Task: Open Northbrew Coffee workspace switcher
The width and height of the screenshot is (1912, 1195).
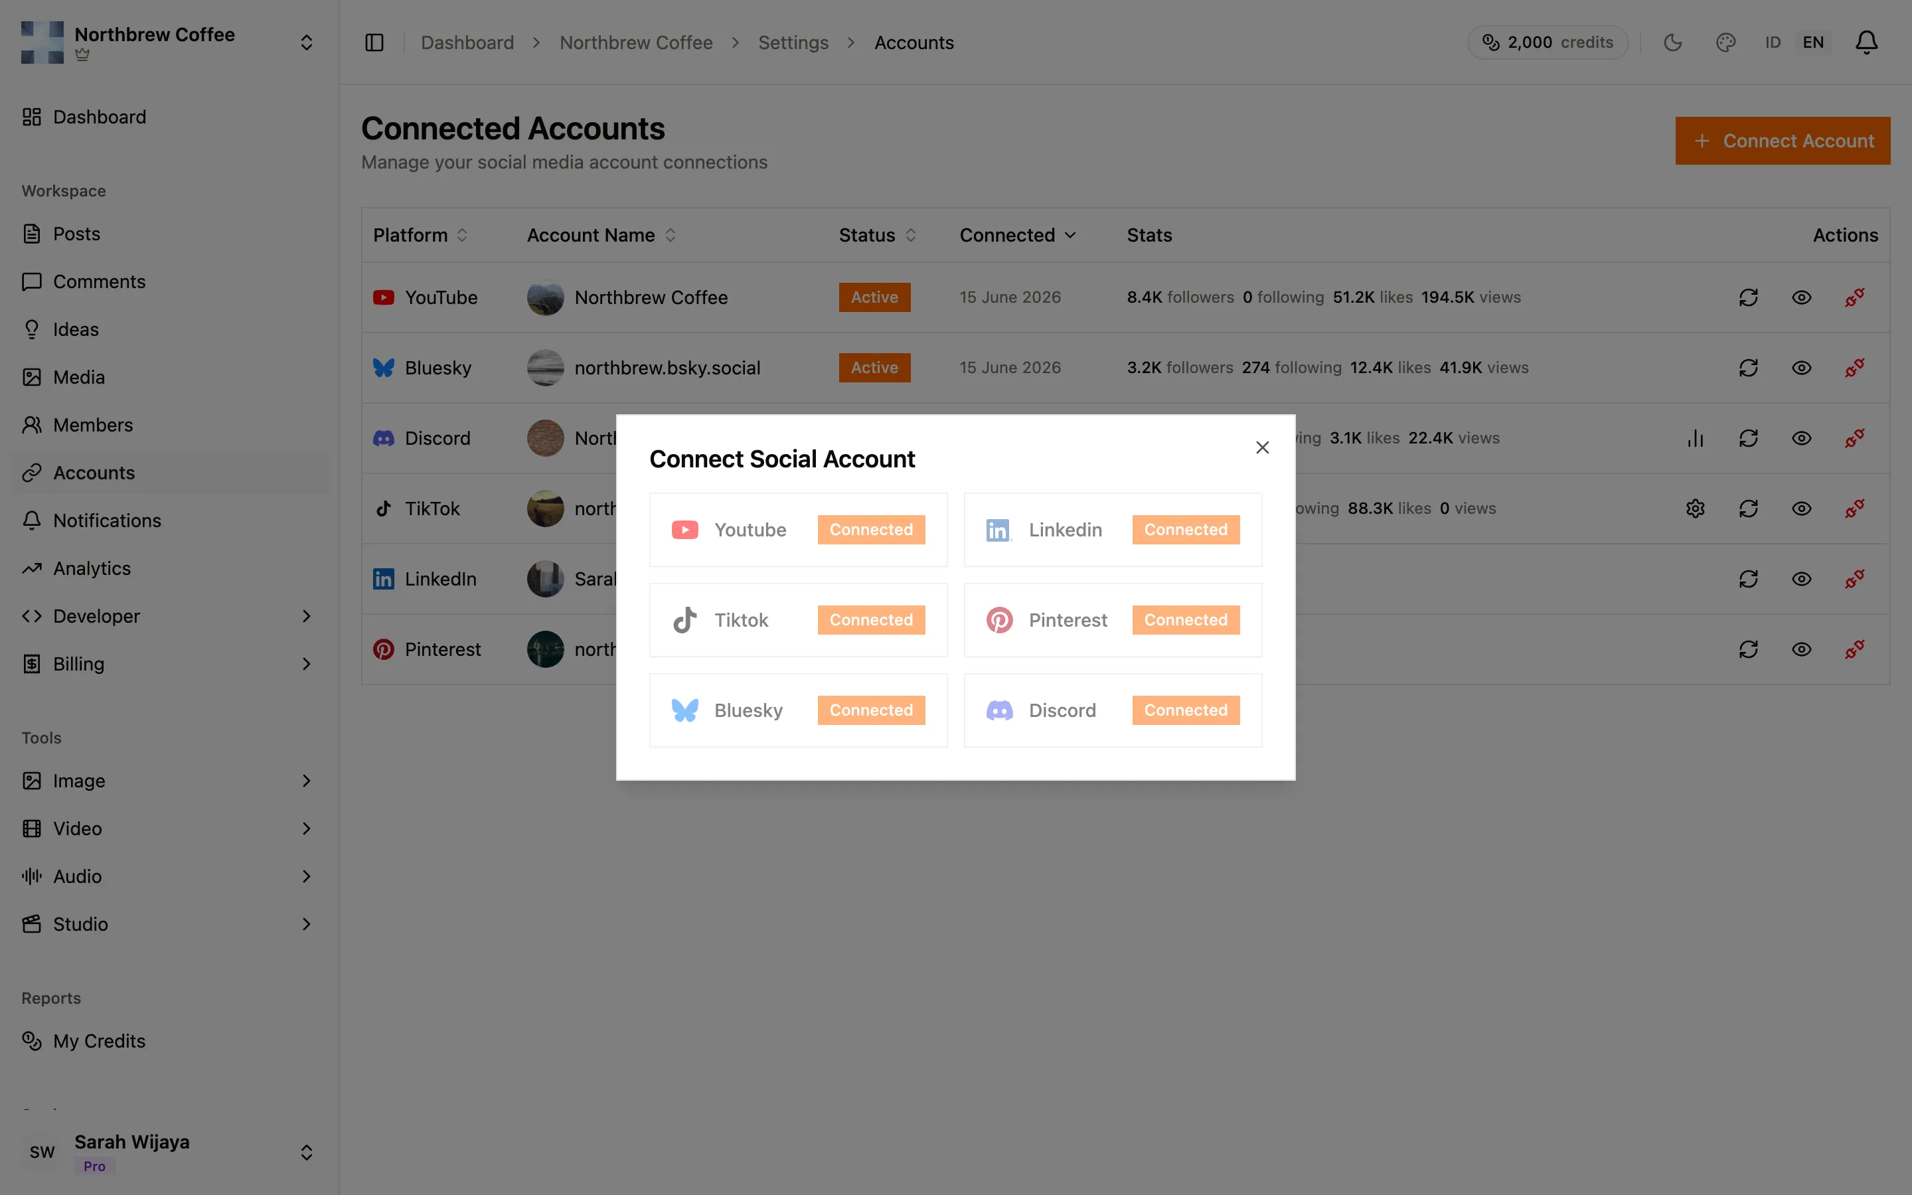Action: click(x=168, y=42)
